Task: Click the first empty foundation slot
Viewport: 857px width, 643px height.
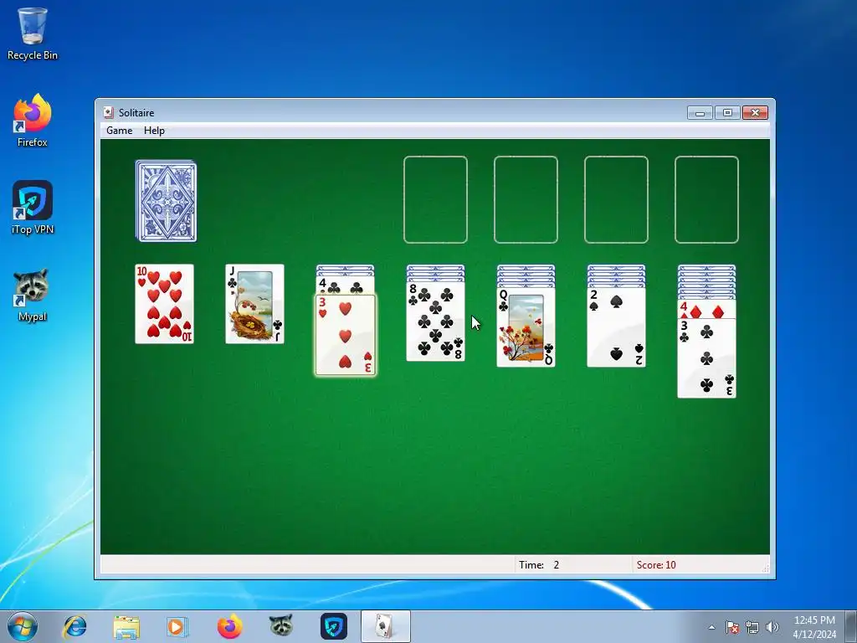Action: 435,199
